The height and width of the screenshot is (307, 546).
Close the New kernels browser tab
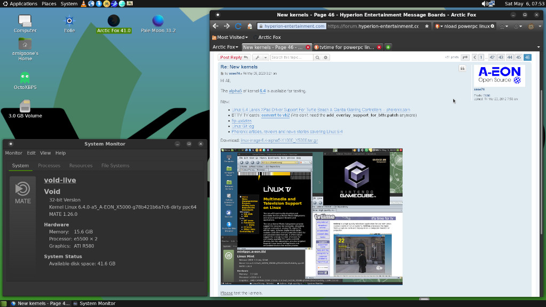pyautogui.click(x=308, y=47)
